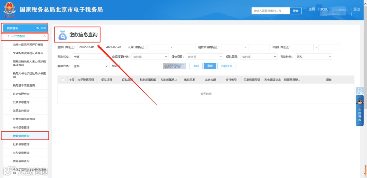Open 申报信息查询

click(25, 127)
